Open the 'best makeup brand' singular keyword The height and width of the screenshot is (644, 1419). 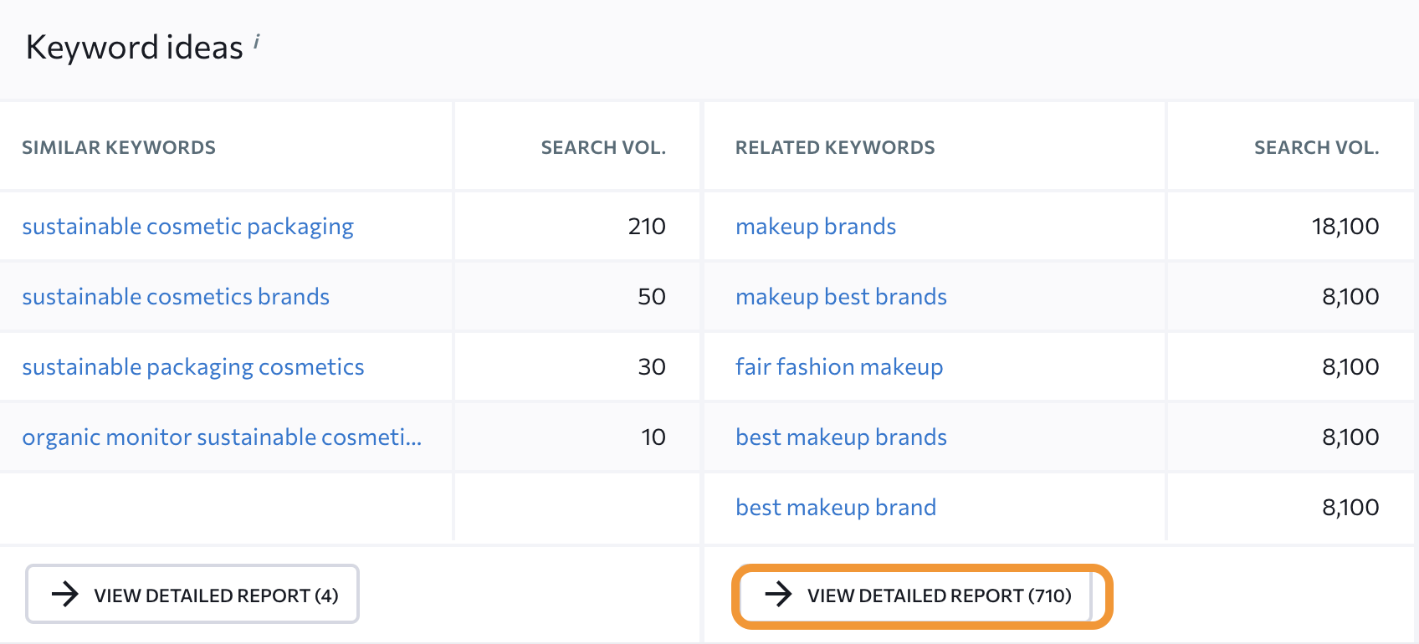pos(835,508)
